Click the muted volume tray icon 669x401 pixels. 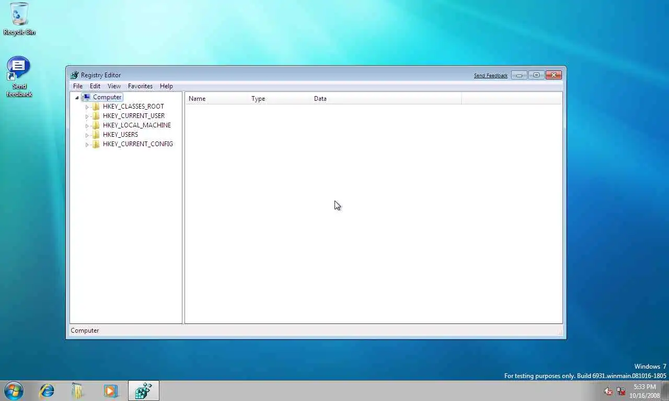point(608,391)
